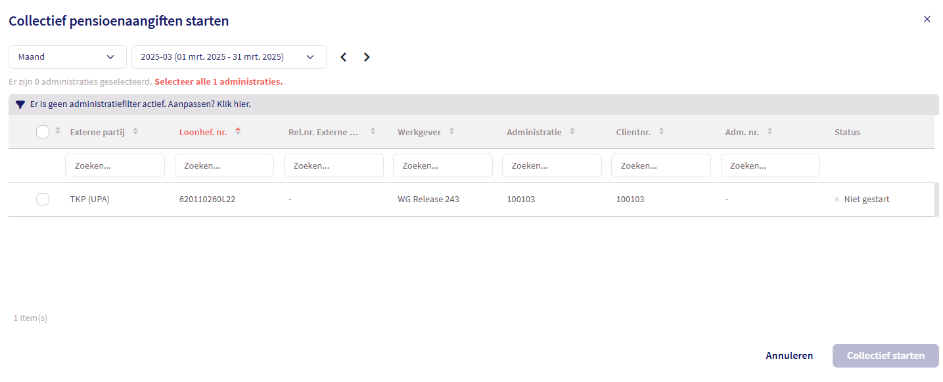943x382 pixels.
Task: Tick the select-all header checkbox
Action: 43,132
